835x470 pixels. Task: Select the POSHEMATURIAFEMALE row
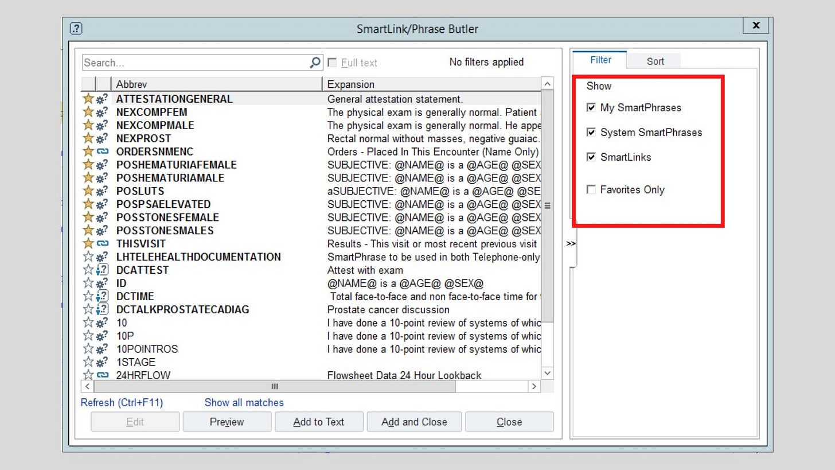tap(311, 165)
